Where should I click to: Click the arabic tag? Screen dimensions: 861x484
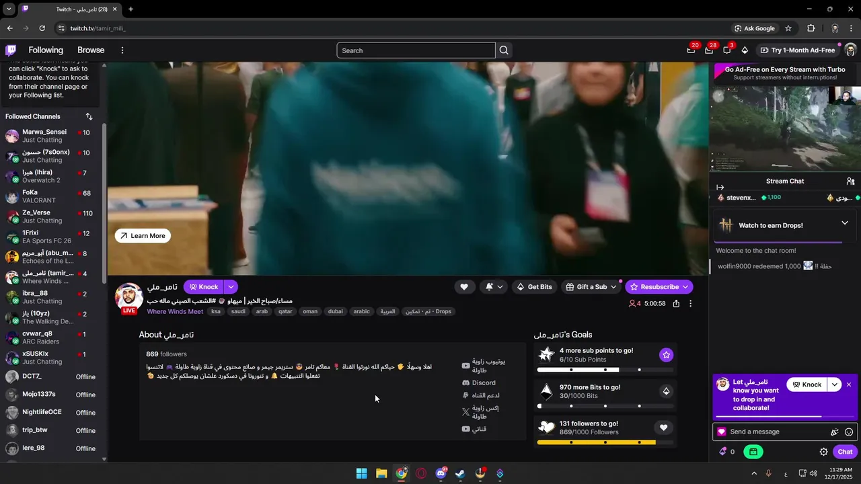pyautogui.click(x=362, y=312)
